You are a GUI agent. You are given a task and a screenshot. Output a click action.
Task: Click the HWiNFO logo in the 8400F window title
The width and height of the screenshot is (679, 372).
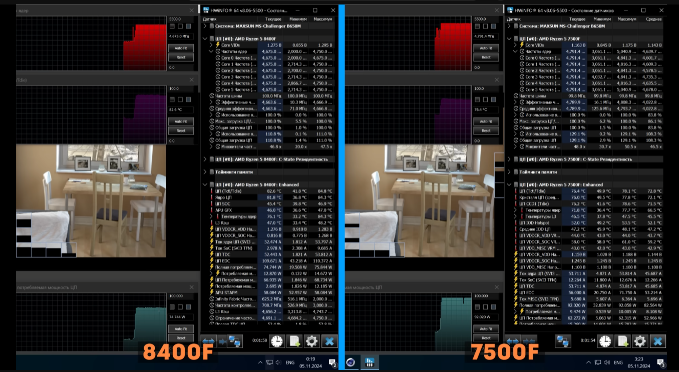click(x=205, y=10)
